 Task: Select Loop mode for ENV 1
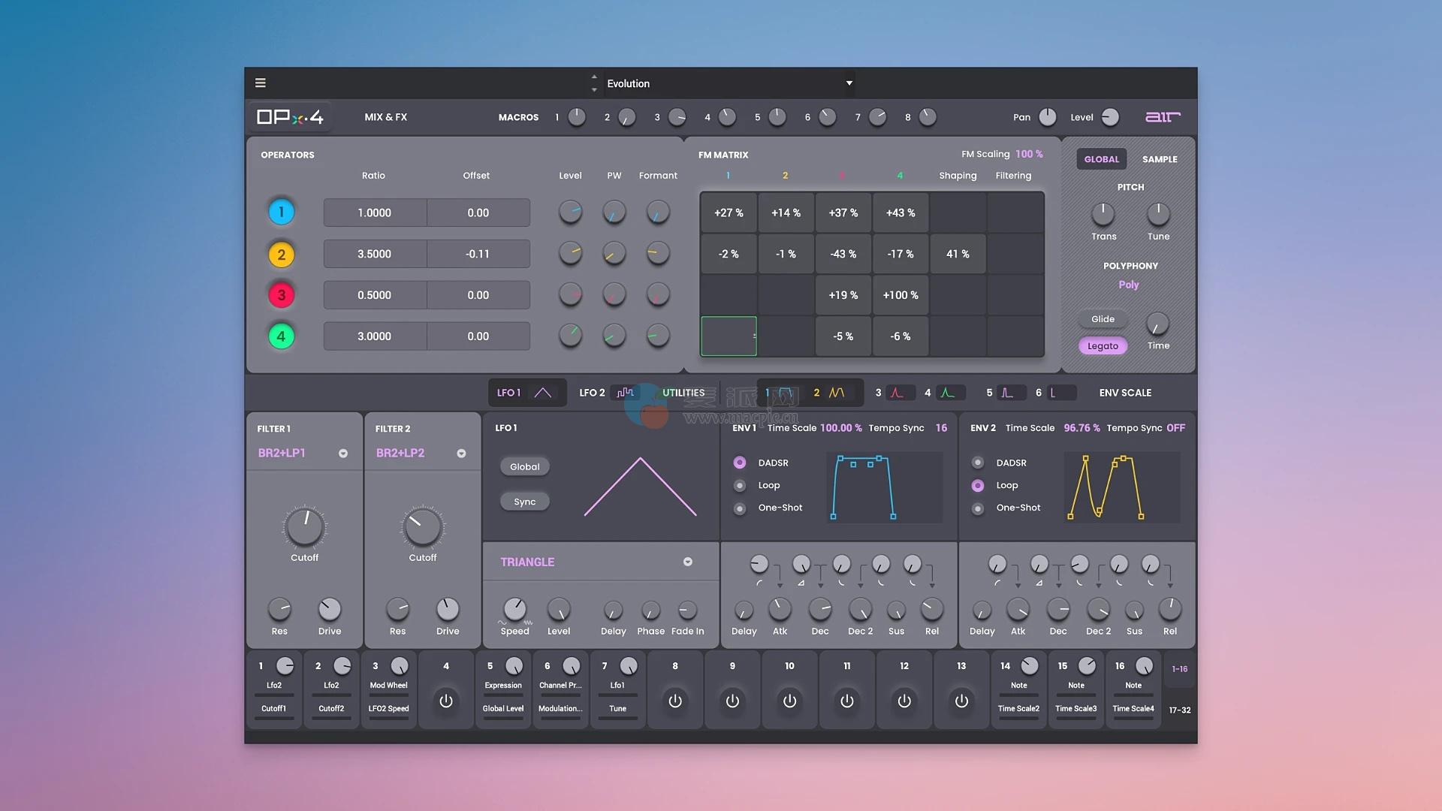click(740, 486)
